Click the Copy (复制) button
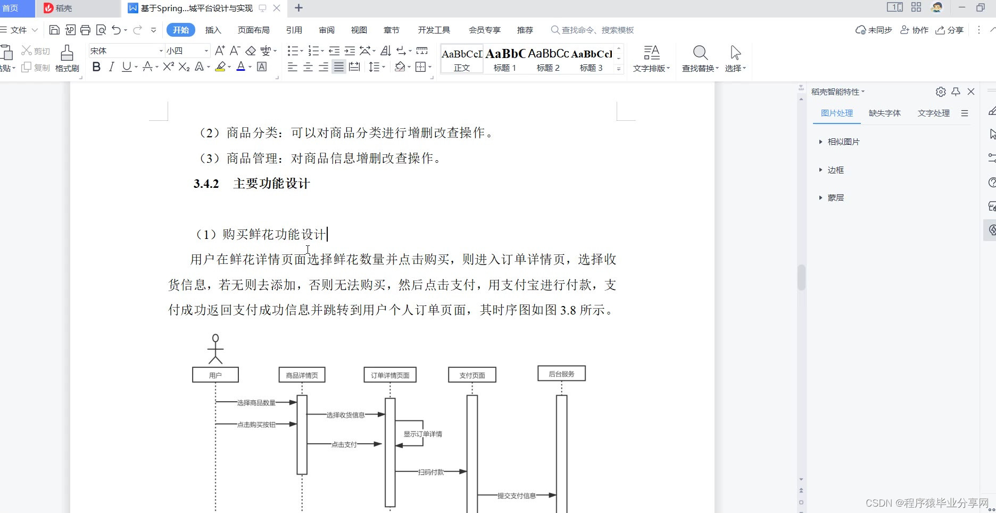 click(36, 68)
